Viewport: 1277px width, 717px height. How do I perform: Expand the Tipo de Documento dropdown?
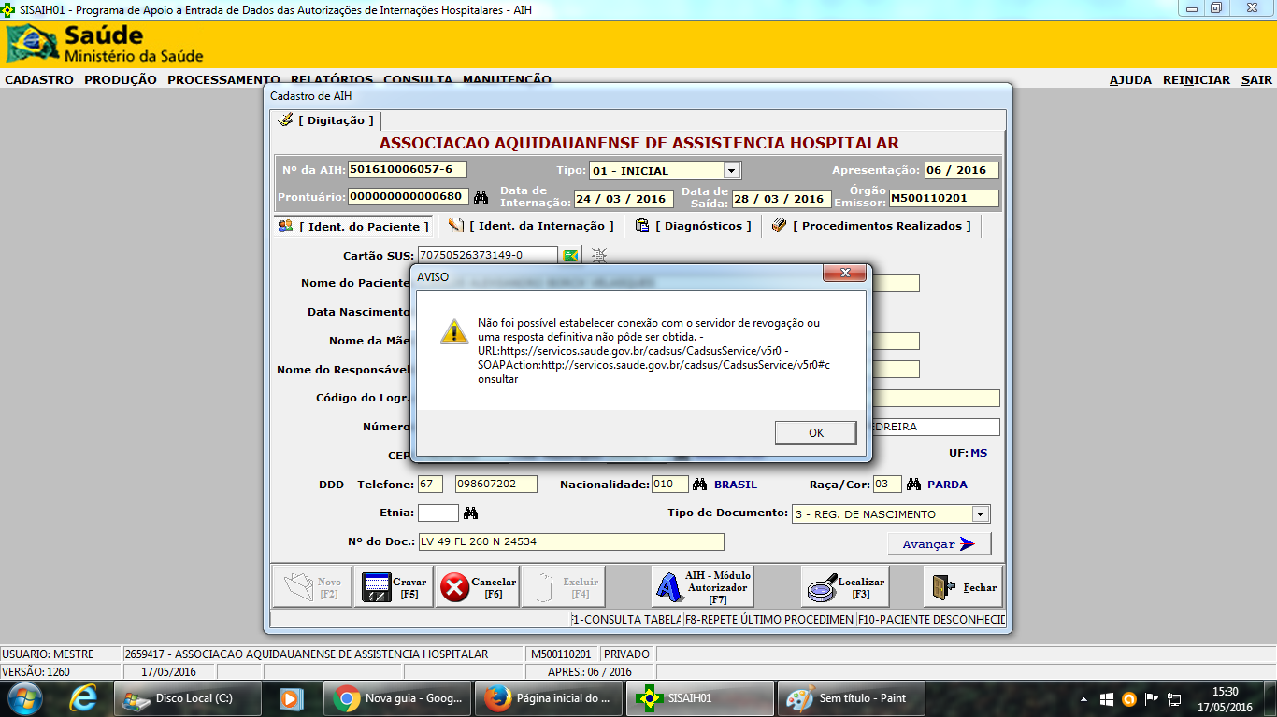tap(980, 514)
